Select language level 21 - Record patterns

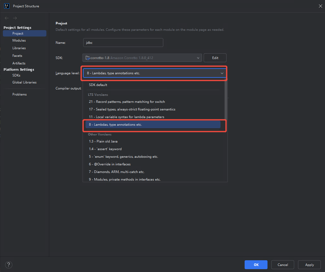coord(153,102)
